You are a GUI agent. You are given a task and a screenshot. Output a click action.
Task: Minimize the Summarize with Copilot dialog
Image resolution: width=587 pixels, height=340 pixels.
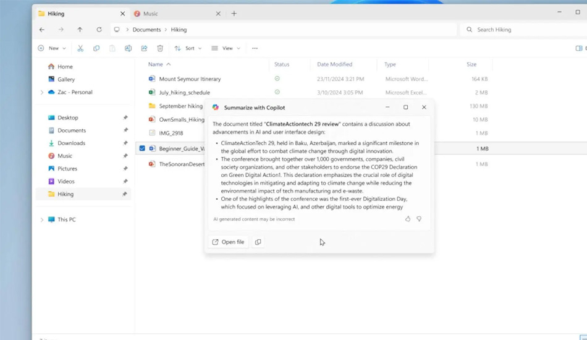pos(387,107)
